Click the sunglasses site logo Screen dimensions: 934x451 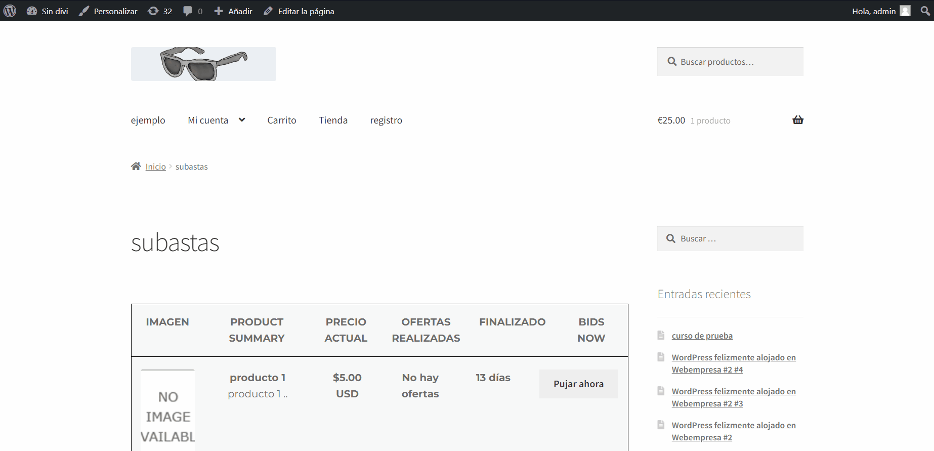pos(203,64)
